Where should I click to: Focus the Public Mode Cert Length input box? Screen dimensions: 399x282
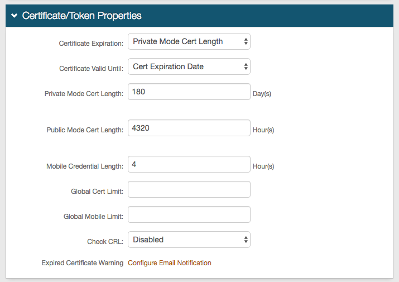pyautogui.click(x=189, y=128)
